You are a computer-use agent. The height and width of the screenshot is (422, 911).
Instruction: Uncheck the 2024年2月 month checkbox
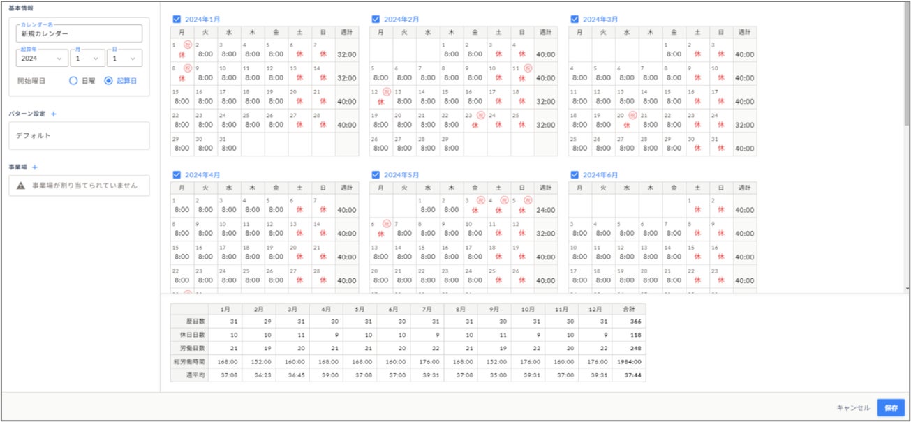tap(376, 20)
